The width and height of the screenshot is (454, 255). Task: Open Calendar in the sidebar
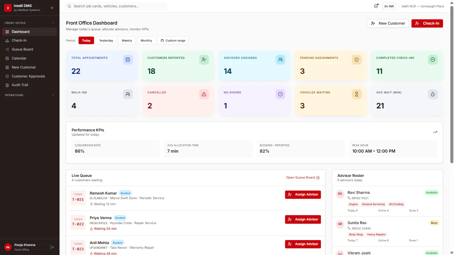[x=30, y=59]
